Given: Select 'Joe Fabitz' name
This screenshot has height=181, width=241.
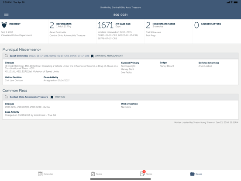Looking at the screenshot, I should coord(126,72).
